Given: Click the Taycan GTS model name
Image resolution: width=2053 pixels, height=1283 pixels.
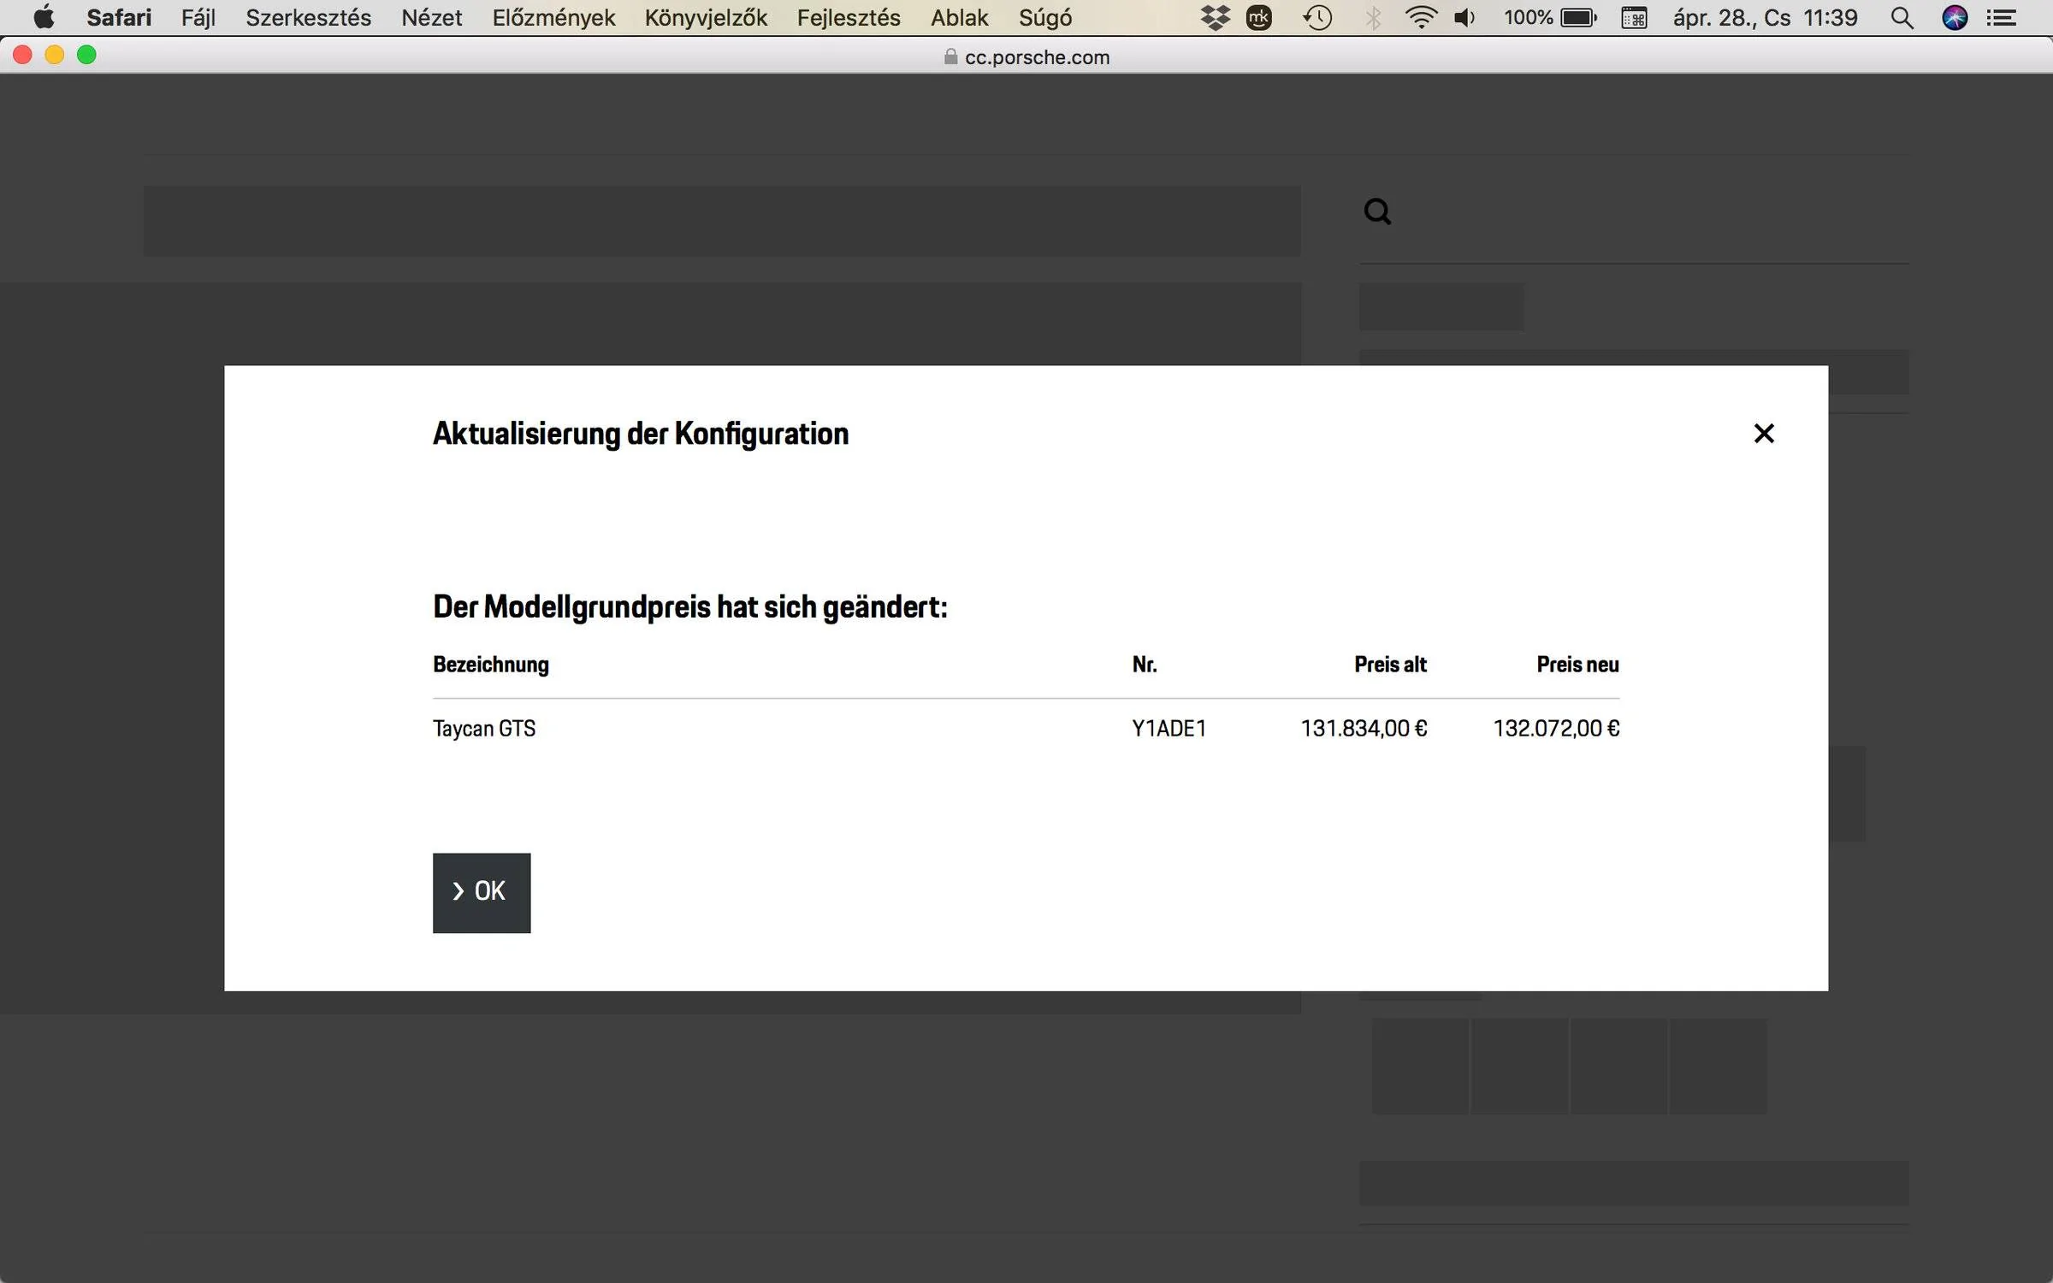Looking at the screenshot, I should 484,729.
